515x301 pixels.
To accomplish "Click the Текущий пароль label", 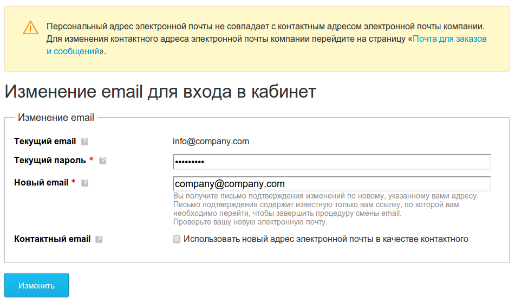I will coord(50,161).
